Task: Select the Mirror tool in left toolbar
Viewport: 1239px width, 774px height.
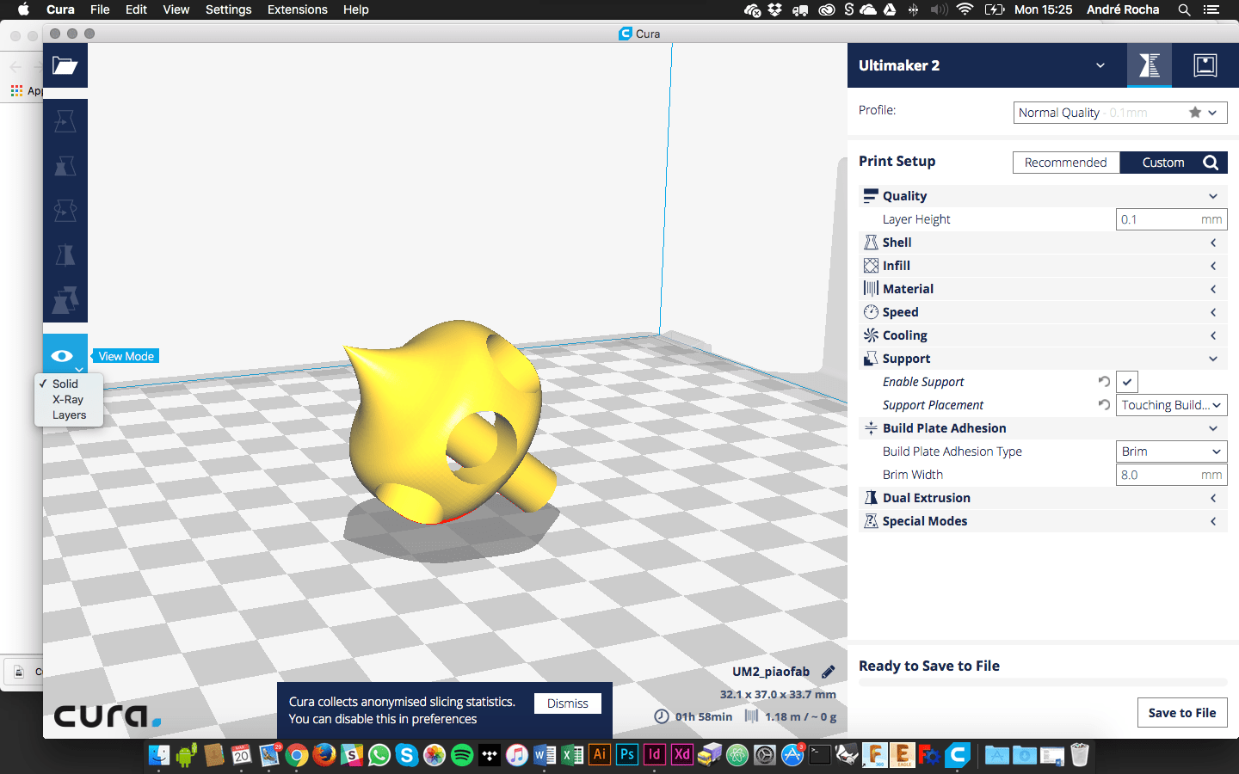Action: 65,255
